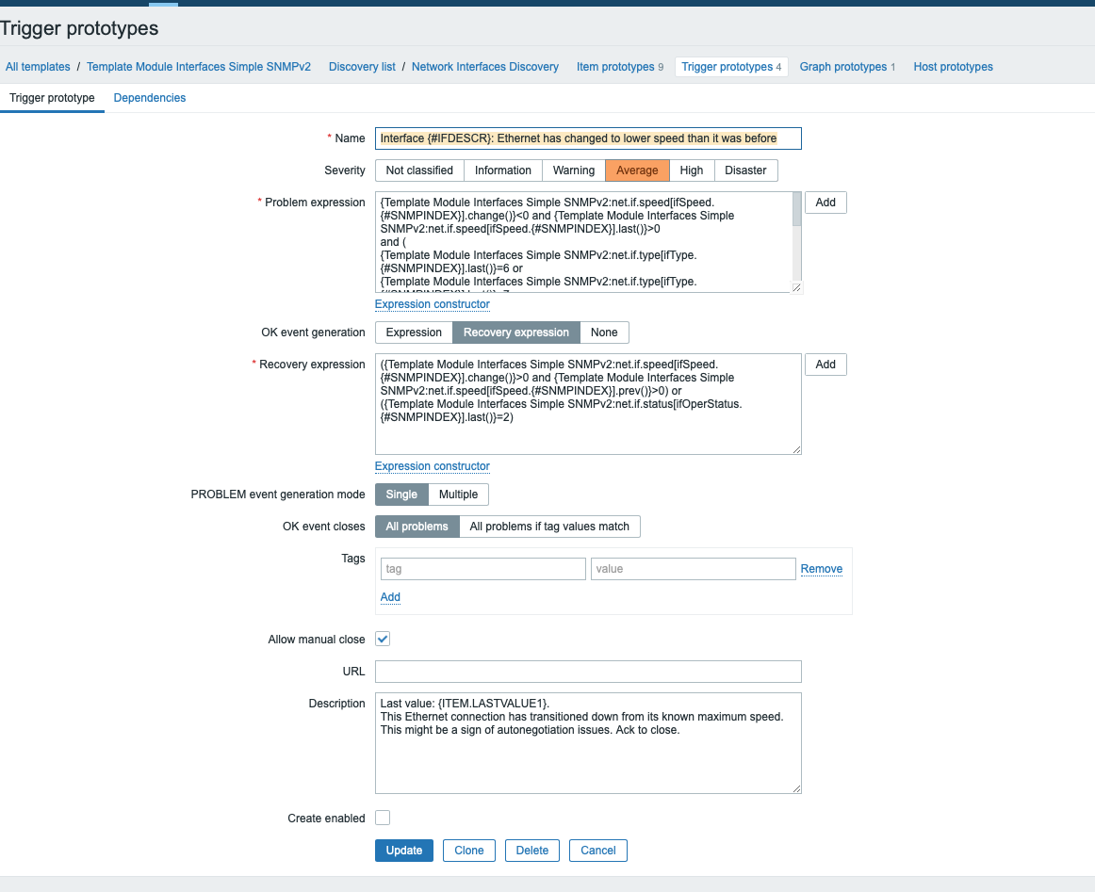Open Graph prototypes section
This screenshot has width=1095, height=892.
pos(842,67)
